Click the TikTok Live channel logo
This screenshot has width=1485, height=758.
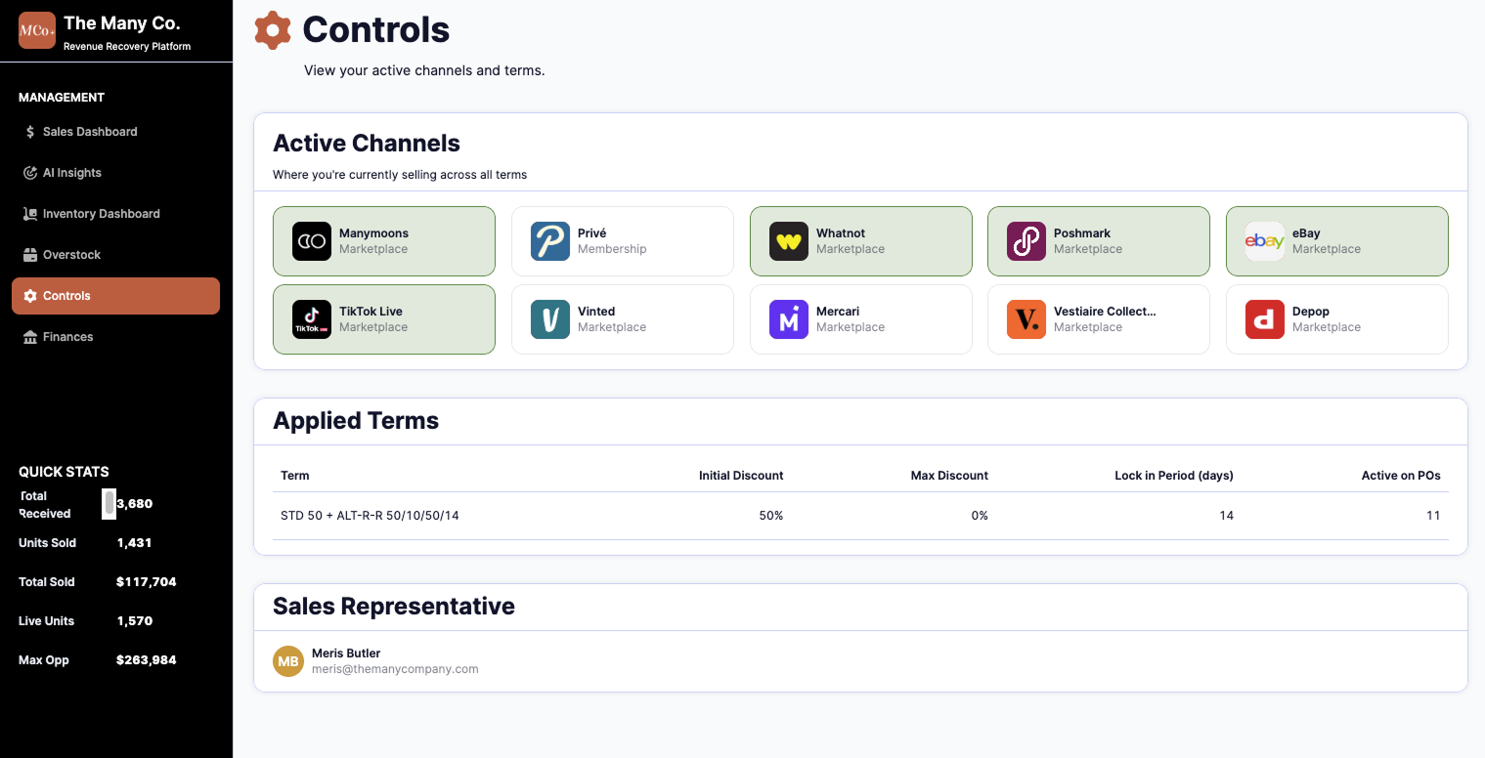coord(312,319)
